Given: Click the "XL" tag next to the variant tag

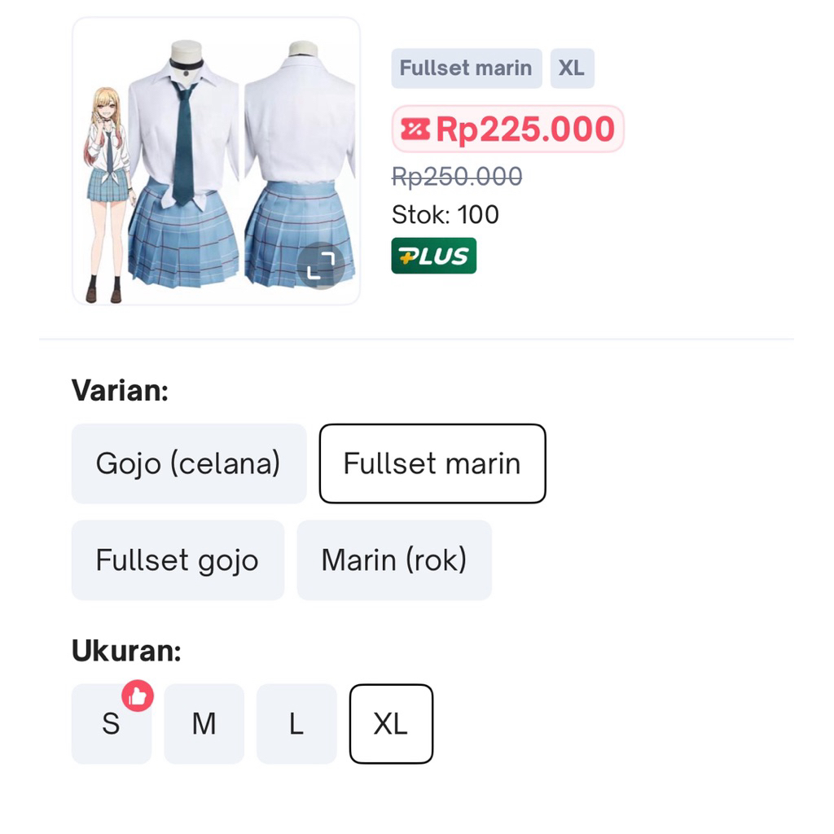Looking at the screenshot, I should (572, 68).
